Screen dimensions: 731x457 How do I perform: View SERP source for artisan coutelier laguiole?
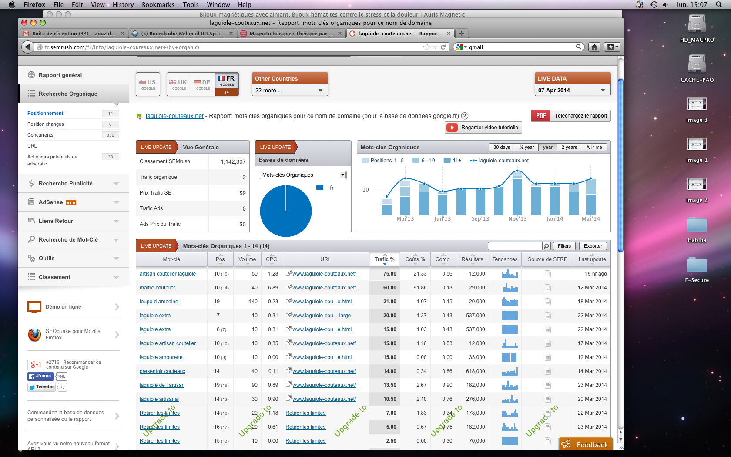click(x=547, y=274)
